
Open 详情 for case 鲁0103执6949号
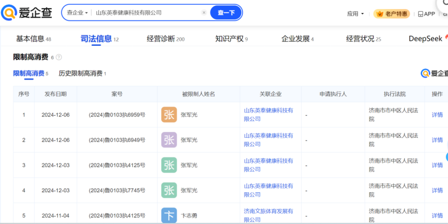point(437,140)
